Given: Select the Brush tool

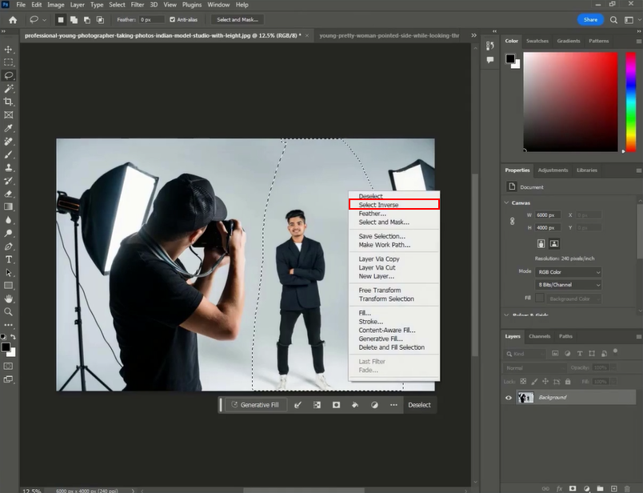Looking at the screenshot, I should pyautogui.click(x=8, y=154).
